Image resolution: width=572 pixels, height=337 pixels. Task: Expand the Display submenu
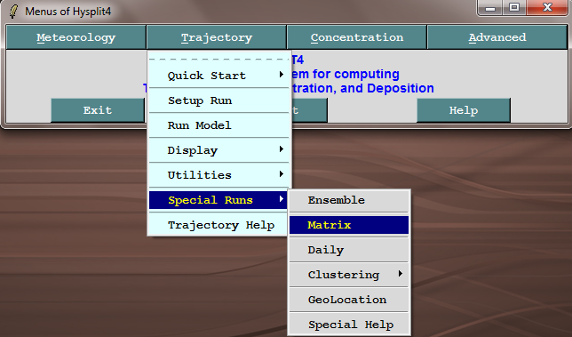click(x=218, y=150)
